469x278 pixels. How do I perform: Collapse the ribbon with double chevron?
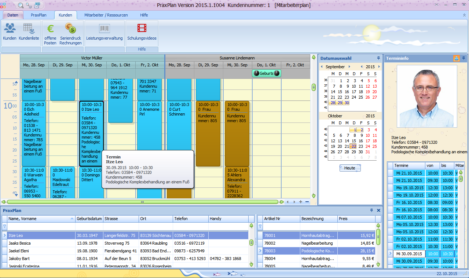click(464, 15)
